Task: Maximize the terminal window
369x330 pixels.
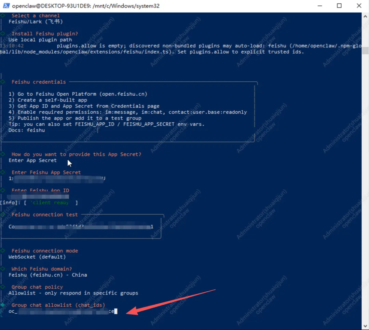Action: pos(339,6)
